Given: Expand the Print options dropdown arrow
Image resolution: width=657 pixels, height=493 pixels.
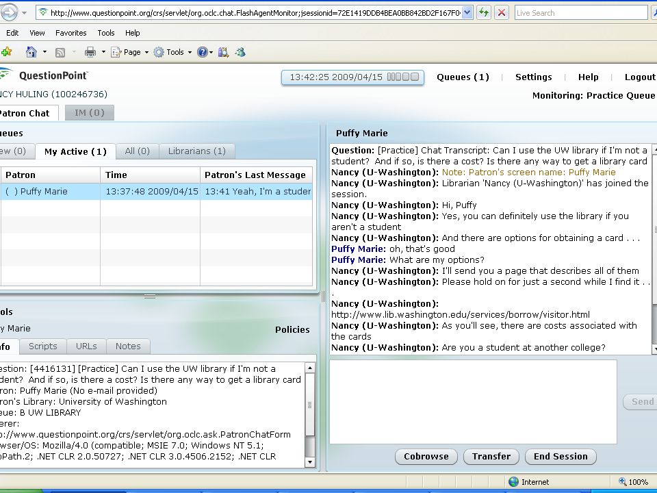Looking at the screenshot, I should [x=103, y=53].
